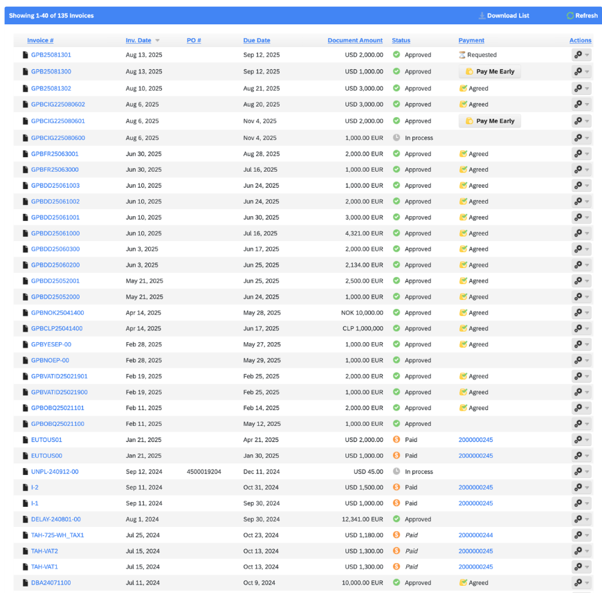Viewport: 602px width, 599px height.
Task: Click orange Paid icon for invoice I-2
Action: coord(396,487)
